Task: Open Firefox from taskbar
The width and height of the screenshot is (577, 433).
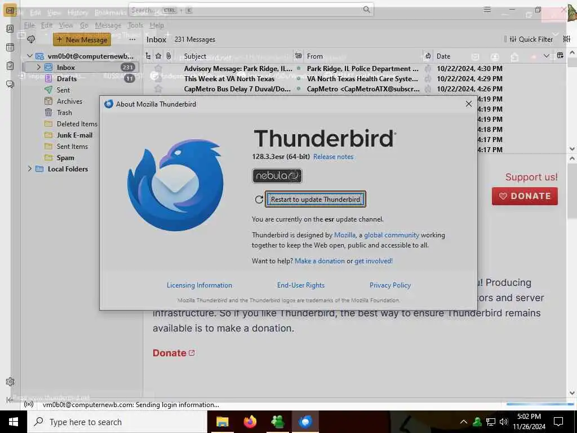Action: click(250, 422)
